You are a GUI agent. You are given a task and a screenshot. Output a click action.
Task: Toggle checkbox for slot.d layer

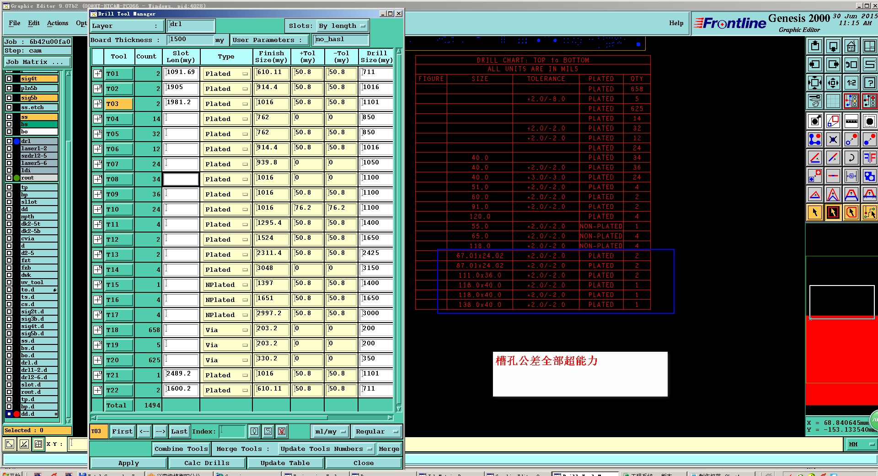point(9,385)
